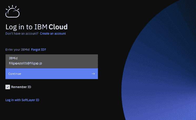The image size is (196, 120).
Task: Click the Continue button
Action: pos(52,74)
